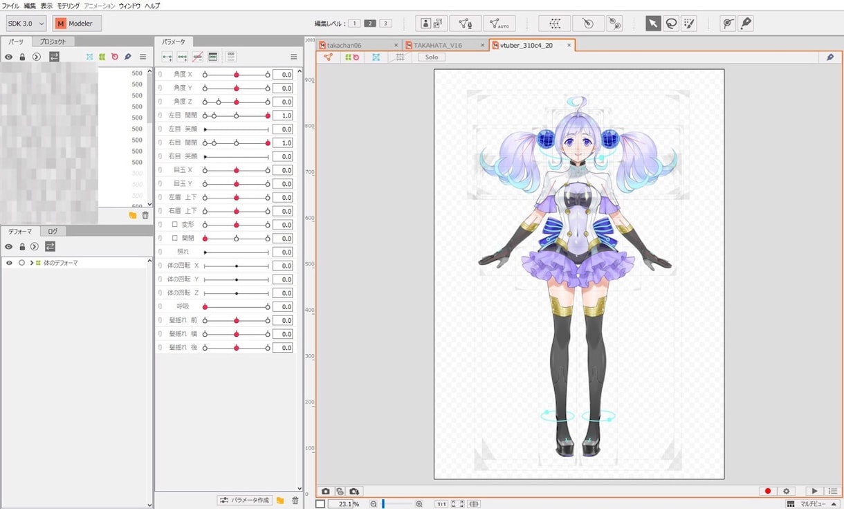The height and width of the screenshot is (509, 844).
Task: Toggle the eye icon in parts header
Action: (9, 57)
